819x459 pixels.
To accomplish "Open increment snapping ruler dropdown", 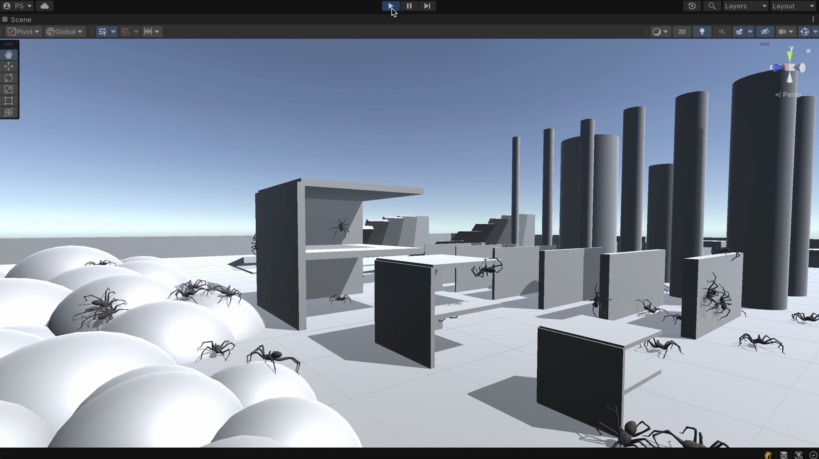I will [x=152, y=31].
